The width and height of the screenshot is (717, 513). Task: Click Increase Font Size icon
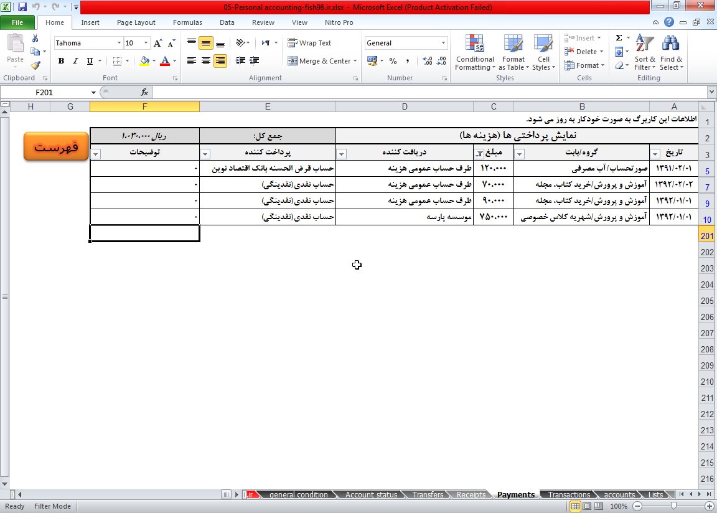click(x=157, y=44)
